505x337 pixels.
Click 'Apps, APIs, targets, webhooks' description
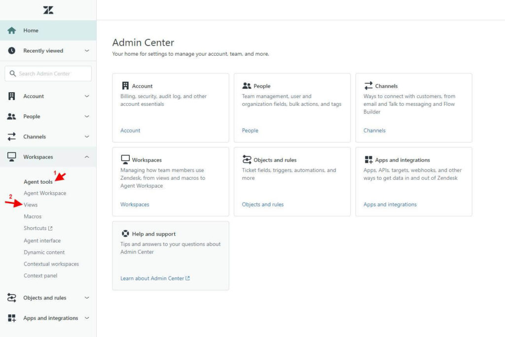(412, 174)
